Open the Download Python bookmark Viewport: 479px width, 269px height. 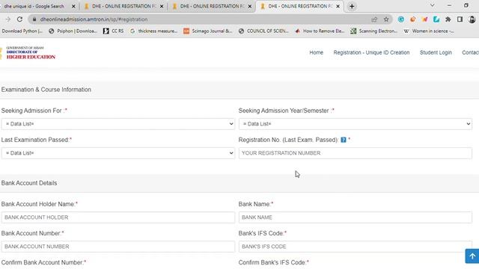pos(22,31)
